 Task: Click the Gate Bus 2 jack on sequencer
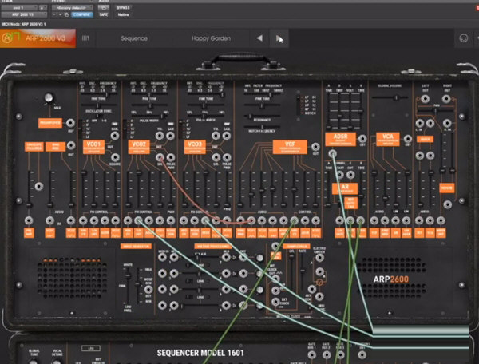(327, 355)
